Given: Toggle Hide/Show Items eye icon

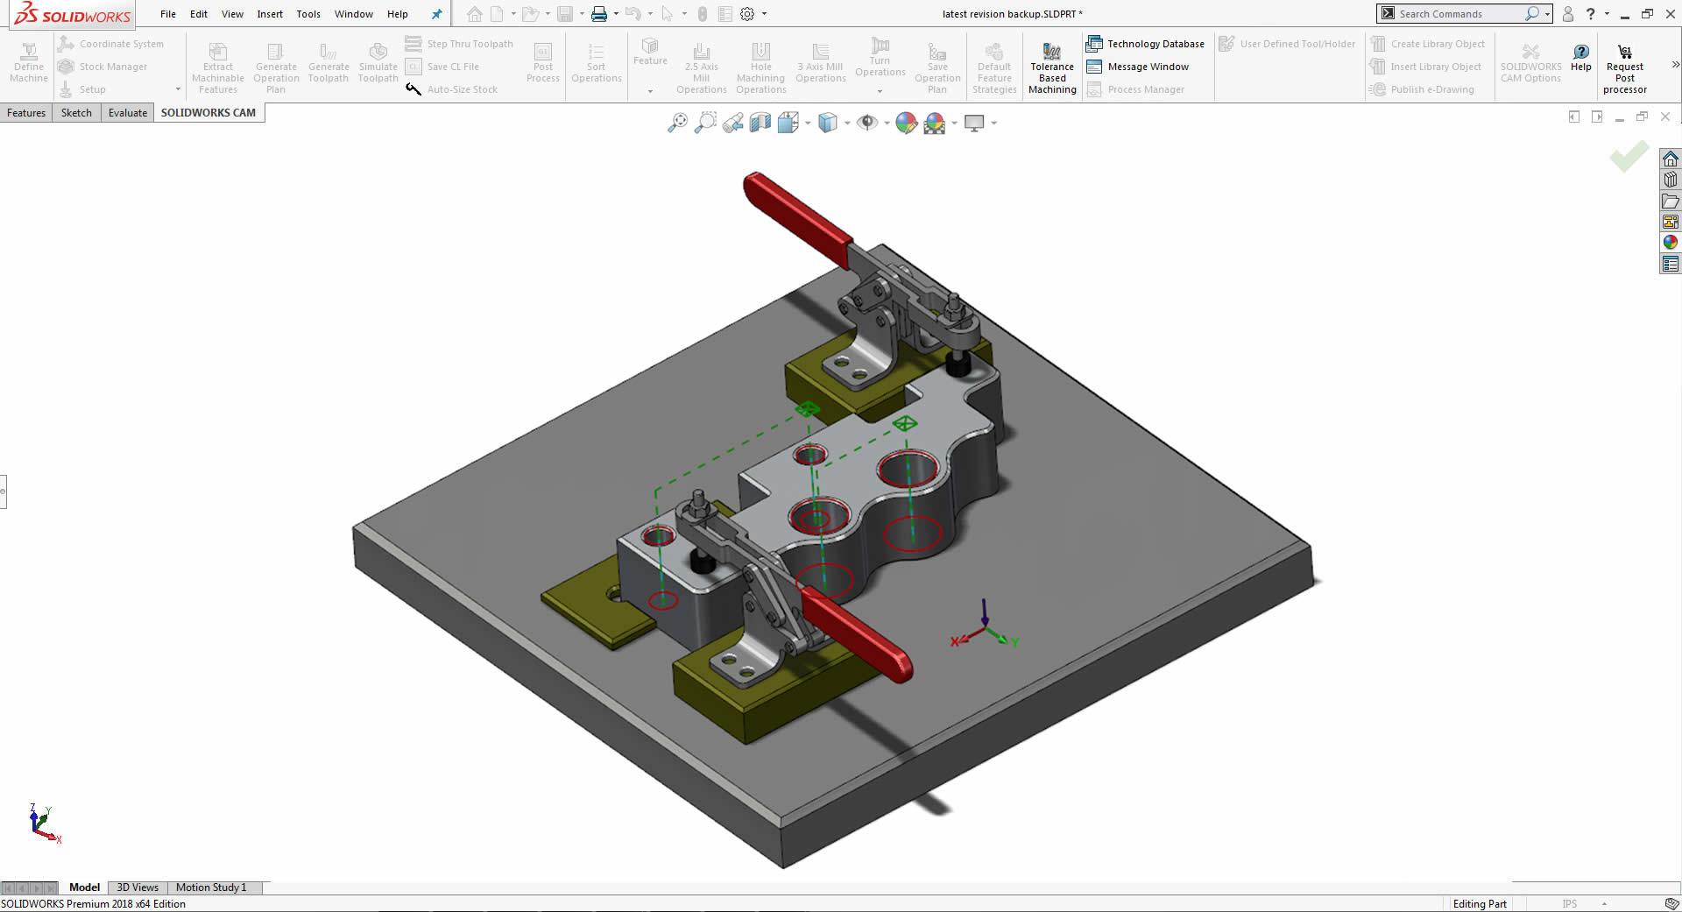Looking at the screenshot, I should (866, 124).
